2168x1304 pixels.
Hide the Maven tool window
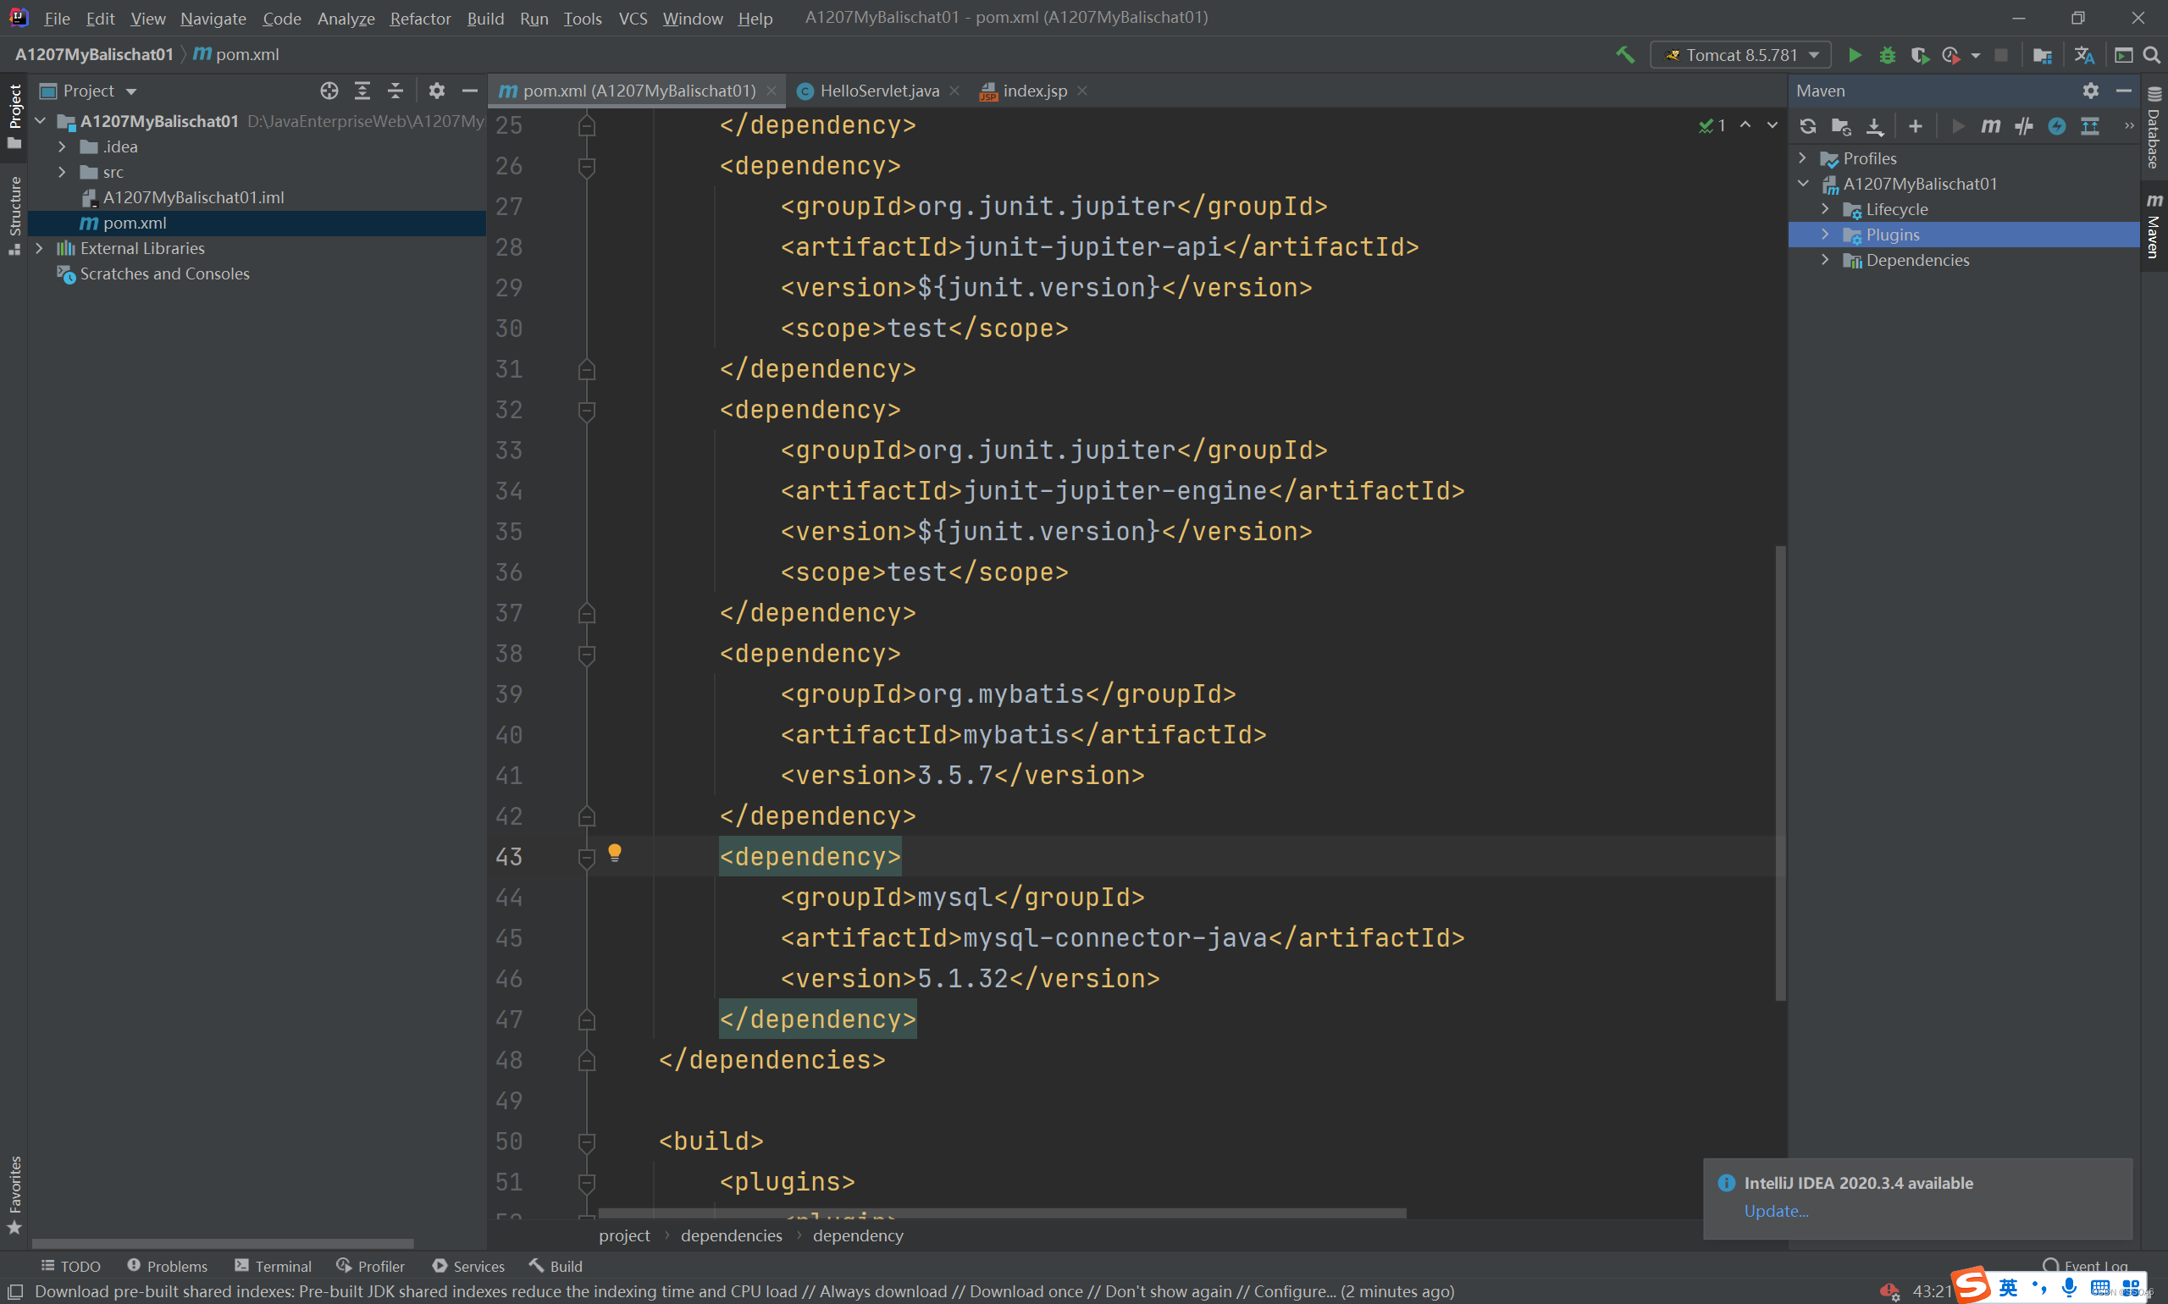click(x=2123, y=91)
